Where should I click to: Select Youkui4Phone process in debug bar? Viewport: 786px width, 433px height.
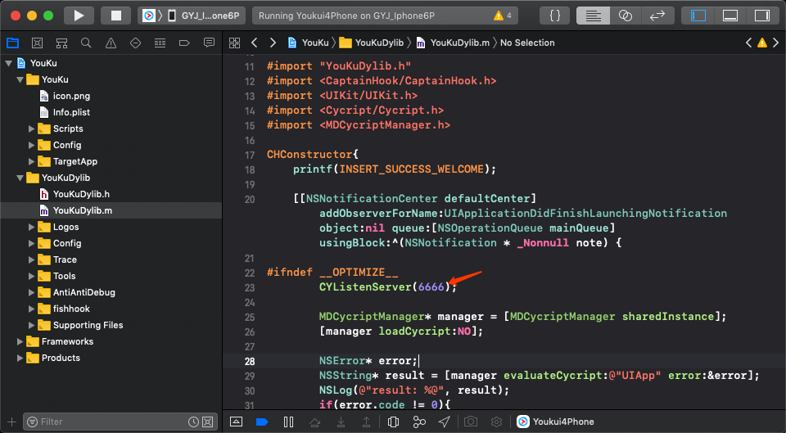(x=555, y=422)
